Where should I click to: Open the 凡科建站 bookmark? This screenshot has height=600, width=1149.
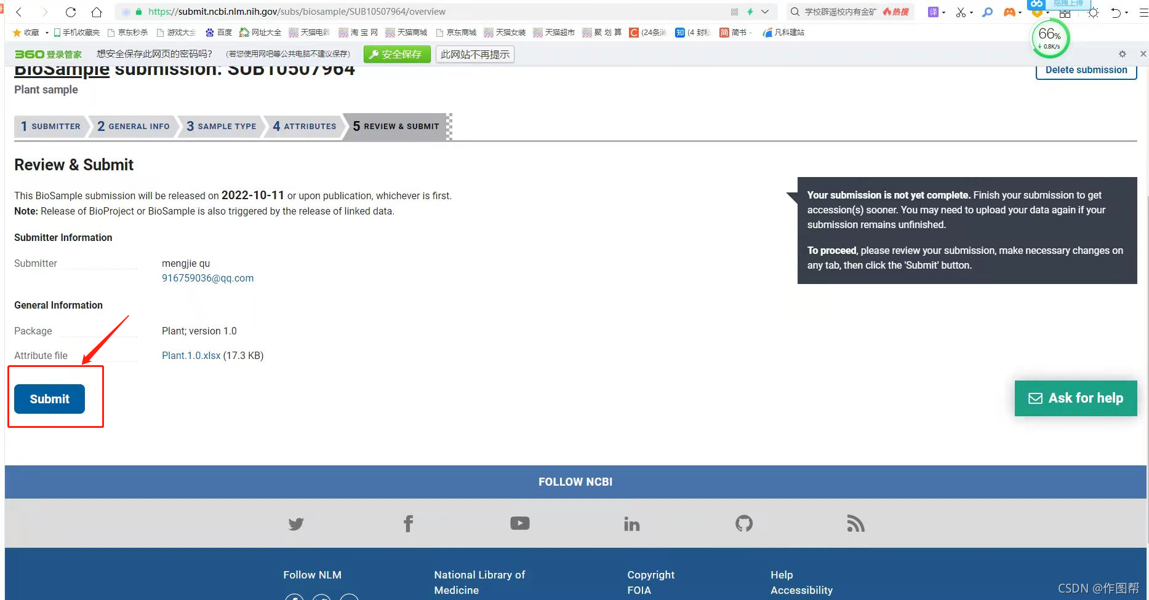(783, 33)
